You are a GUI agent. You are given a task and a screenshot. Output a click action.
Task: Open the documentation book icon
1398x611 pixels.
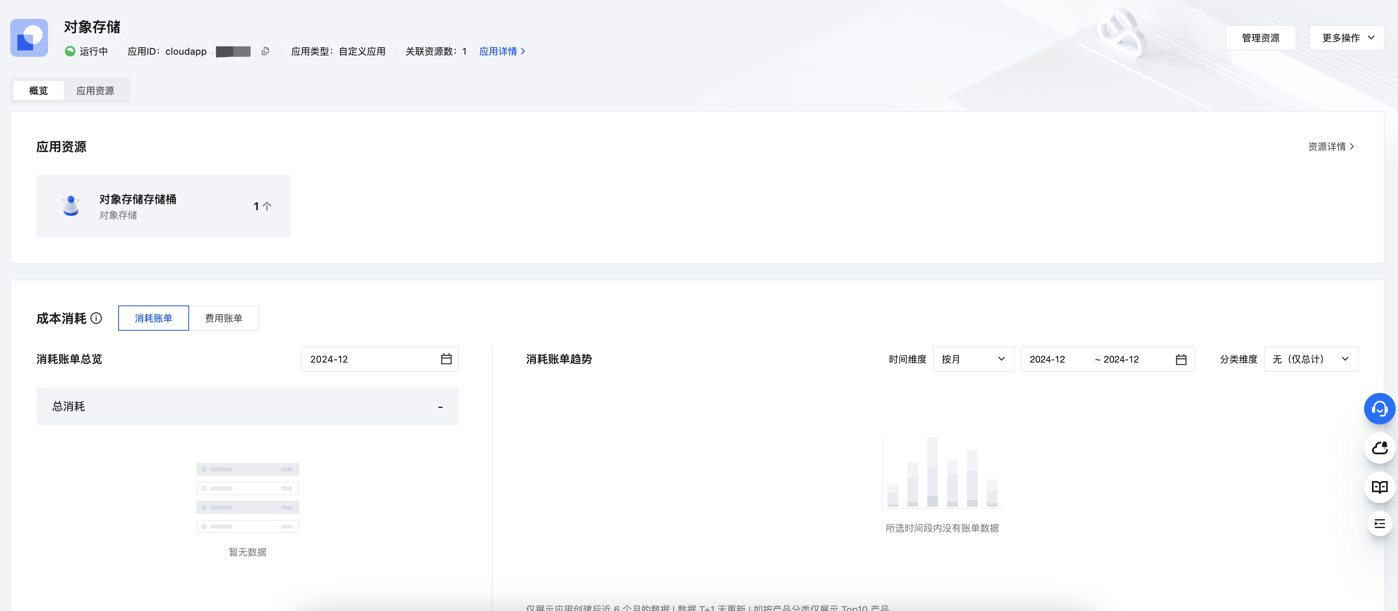pyautogui.click(x=1379, y=487)
